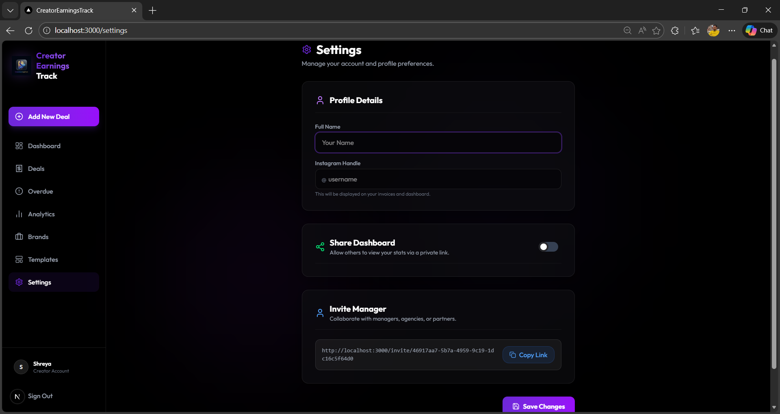Add the page to browser favorites
Screen dimensions: 780x414
[656, 30]
